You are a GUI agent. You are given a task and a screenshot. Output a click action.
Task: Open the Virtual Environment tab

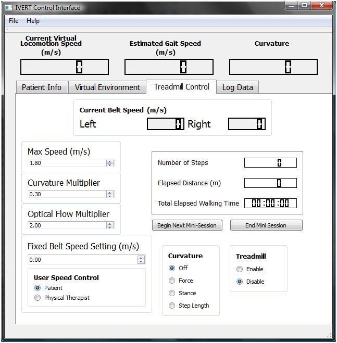click(107, 87)
